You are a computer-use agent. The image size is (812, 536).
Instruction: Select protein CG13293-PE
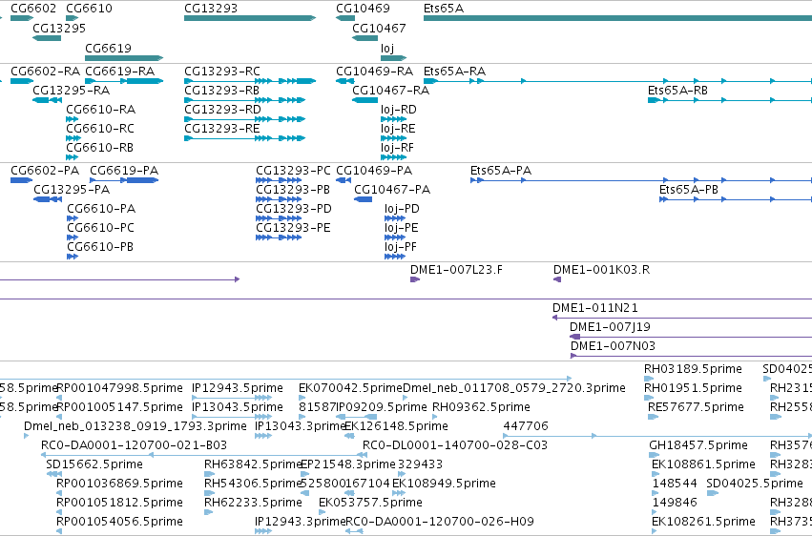coord(279,237)
